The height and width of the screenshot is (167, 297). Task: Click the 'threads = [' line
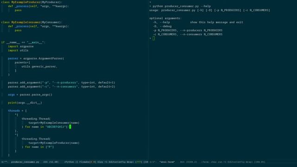17,111
